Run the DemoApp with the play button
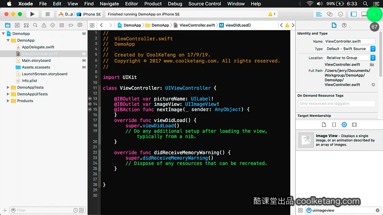Screen dimensions: 383x215 pos(32,14)
